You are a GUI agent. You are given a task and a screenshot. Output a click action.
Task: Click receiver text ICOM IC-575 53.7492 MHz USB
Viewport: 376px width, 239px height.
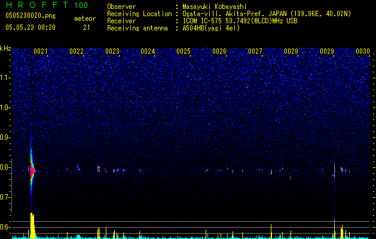click(240, 21)
